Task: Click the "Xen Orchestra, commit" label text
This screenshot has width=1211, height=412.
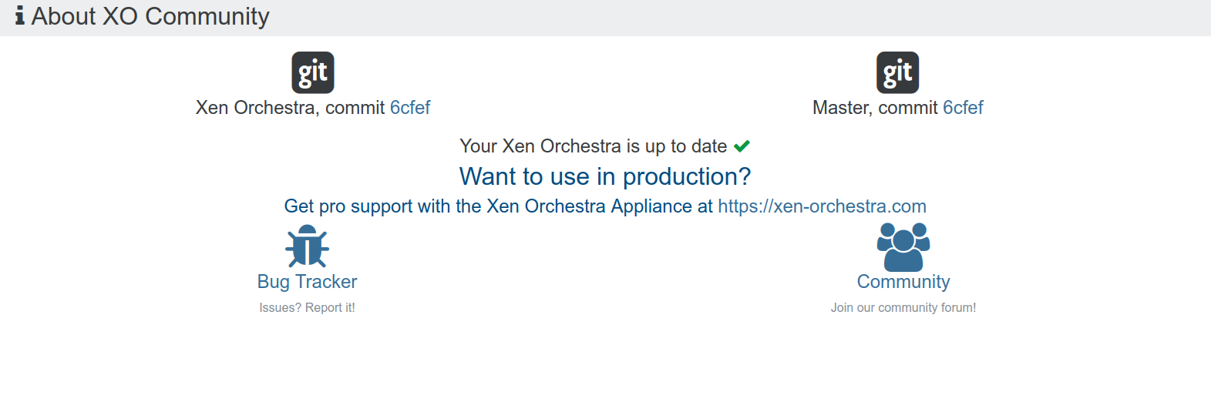Action: pos(290,108)
